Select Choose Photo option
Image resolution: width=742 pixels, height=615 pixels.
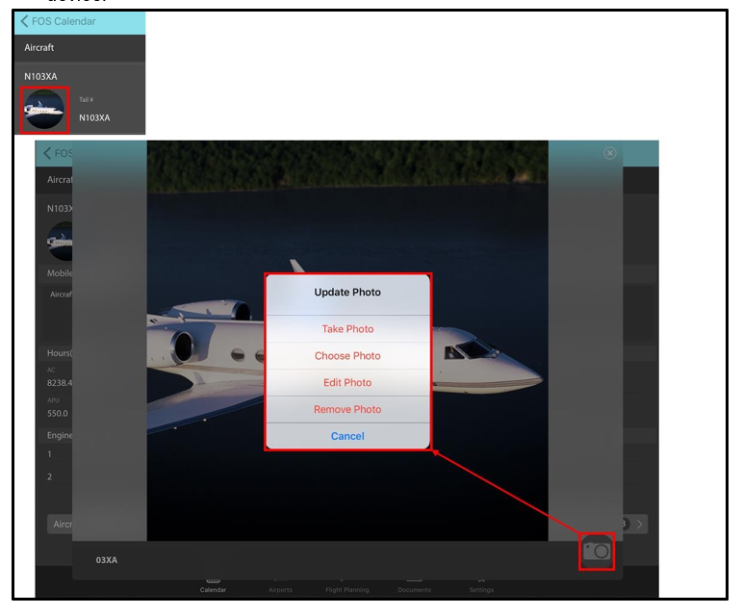tap(347, 356)
